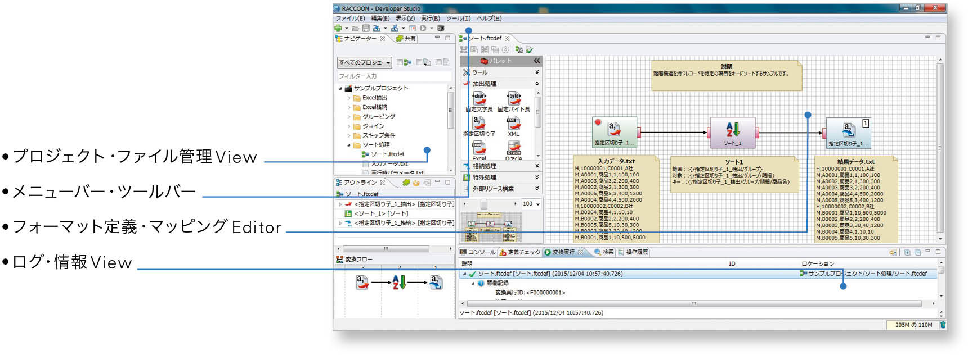Expand the <指定区切り子_1_格納> outline item
968x355 pixels.
[340, 223]
